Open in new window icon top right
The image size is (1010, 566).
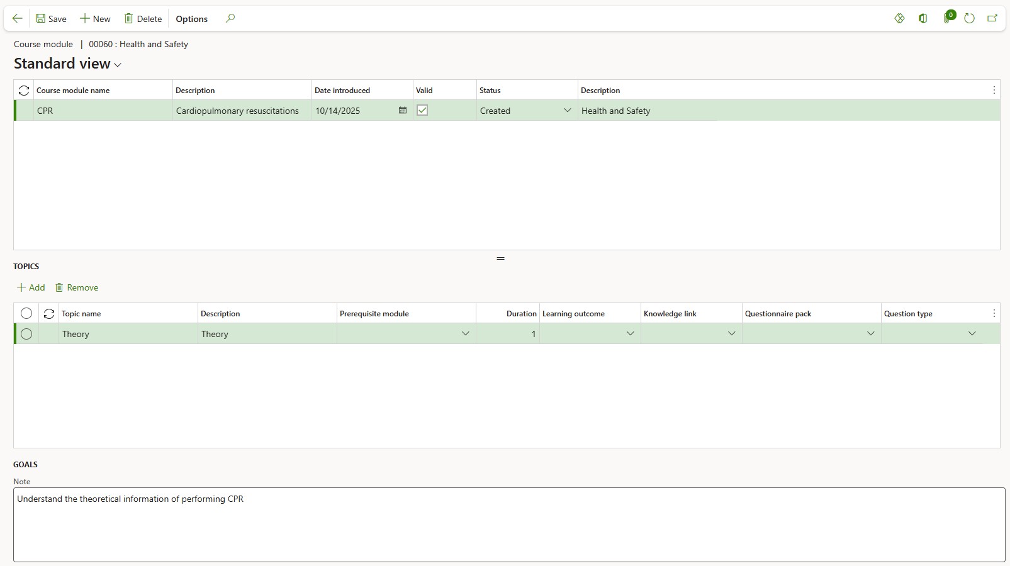(992, 19)
